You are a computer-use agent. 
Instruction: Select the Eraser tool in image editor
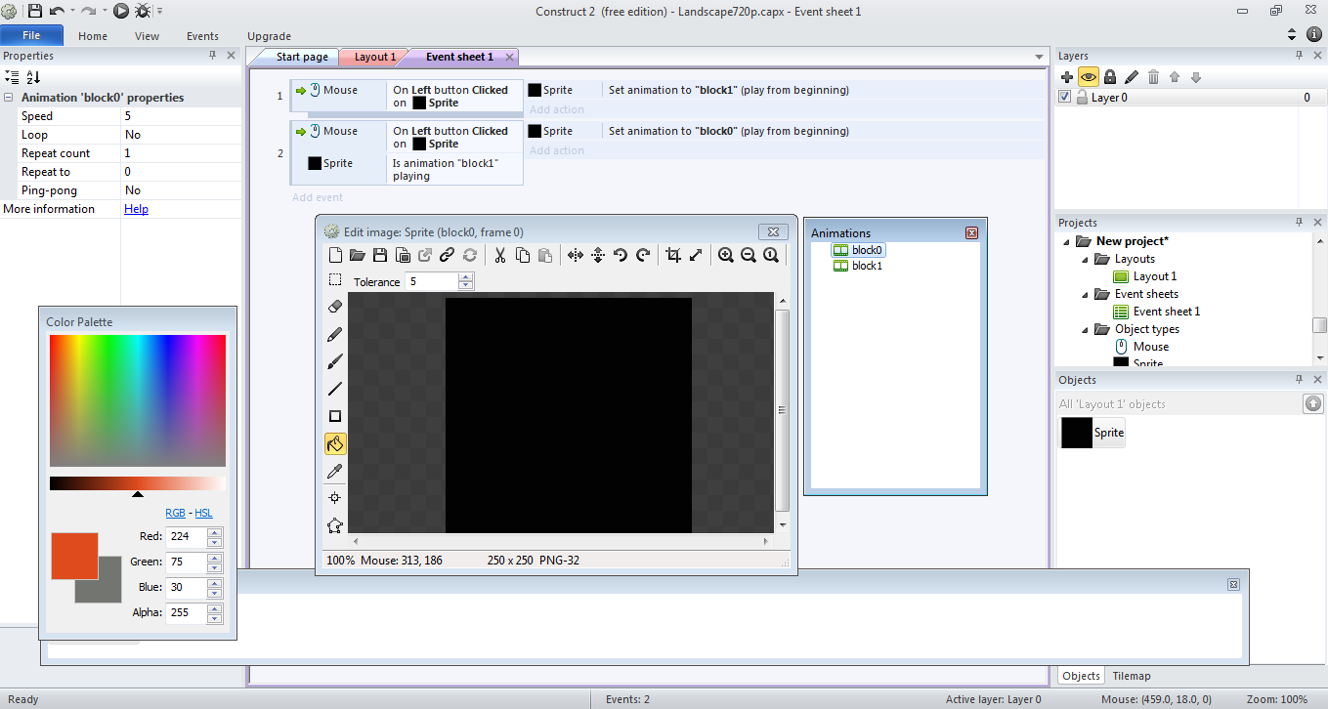(x=335, y=307)
